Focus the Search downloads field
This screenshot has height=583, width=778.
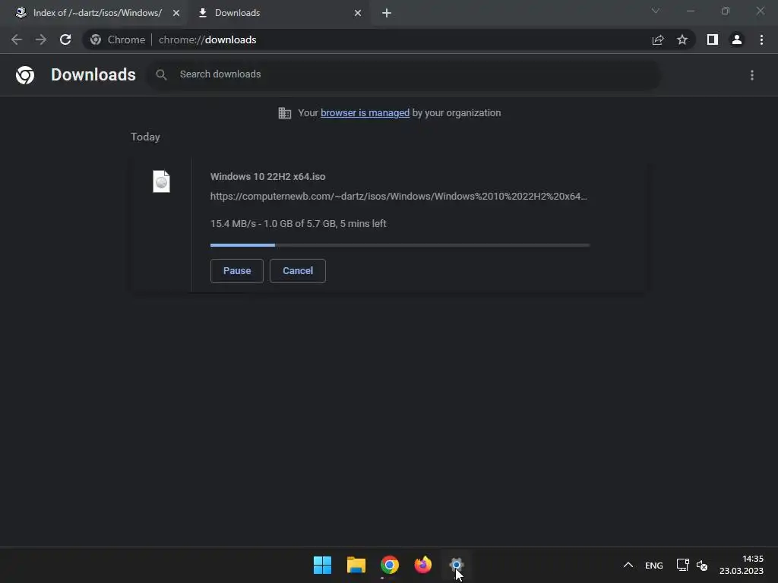(x=403, y=74)
